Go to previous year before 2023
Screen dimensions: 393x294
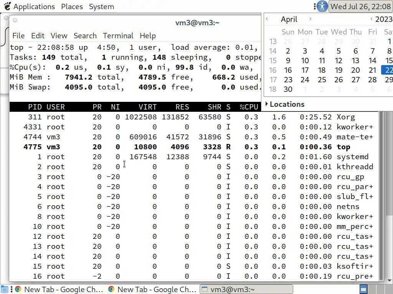[x=372, y=19]
